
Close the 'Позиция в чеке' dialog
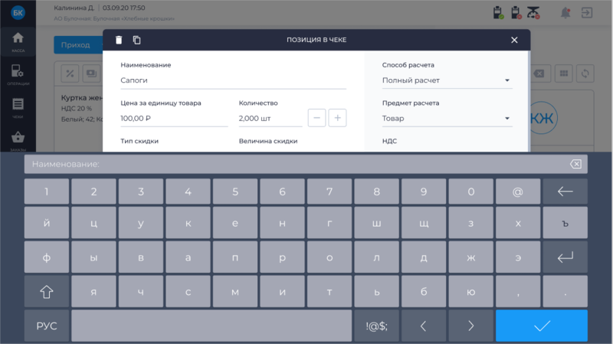(x=514, y=40)
